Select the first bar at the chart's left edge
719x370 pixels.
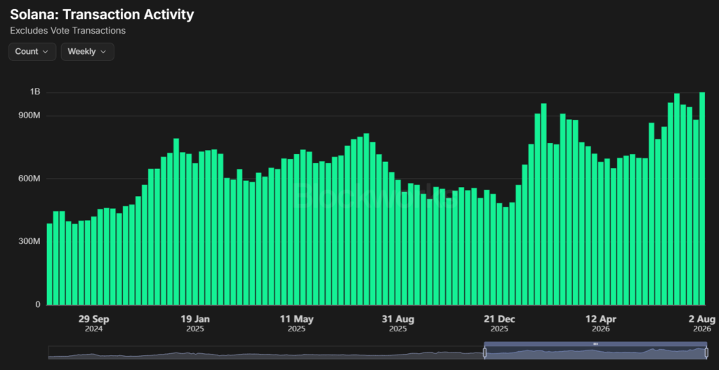50,264
